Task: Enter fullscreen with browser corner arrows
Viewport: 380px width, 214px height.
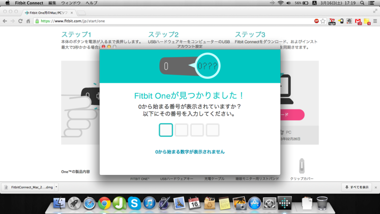Action: [x=375, y=11]
